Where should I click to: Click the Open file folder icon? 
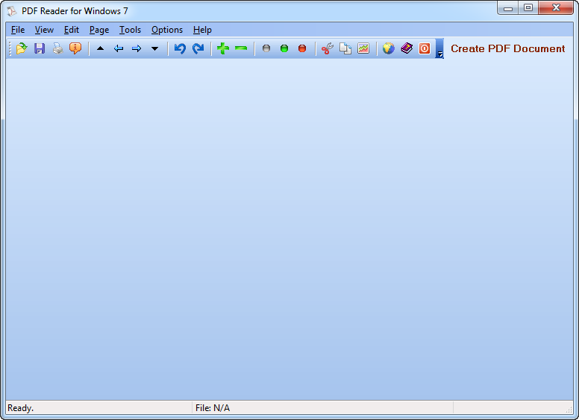(22, 48)
